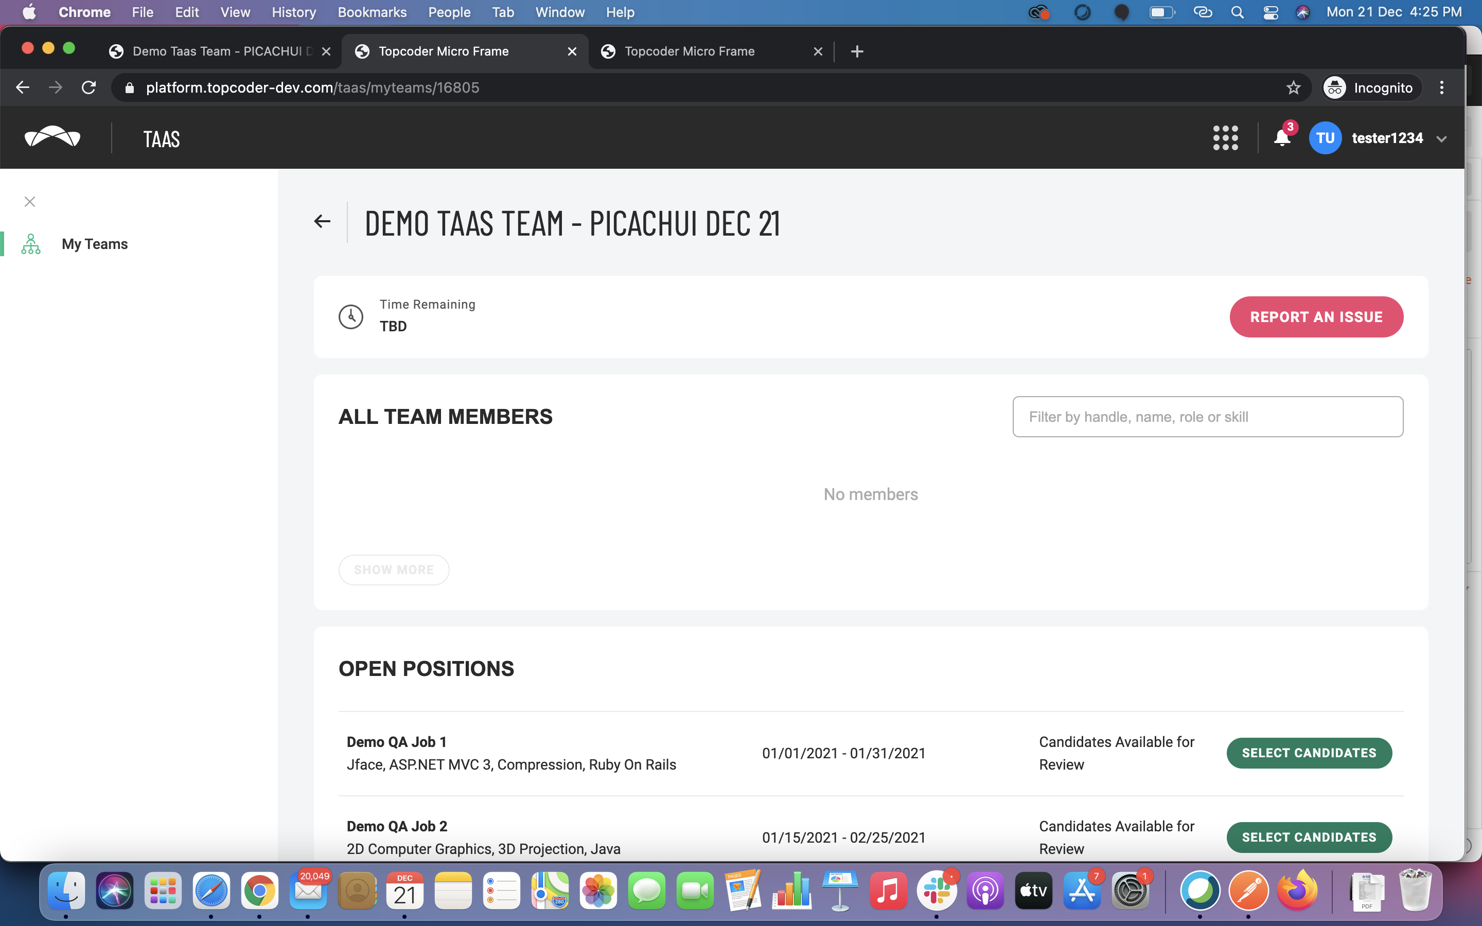Image resolution: width=1482 pixels, height=926 pixels.
Task: Open Safari from the dock
Action: coord(211,891)
